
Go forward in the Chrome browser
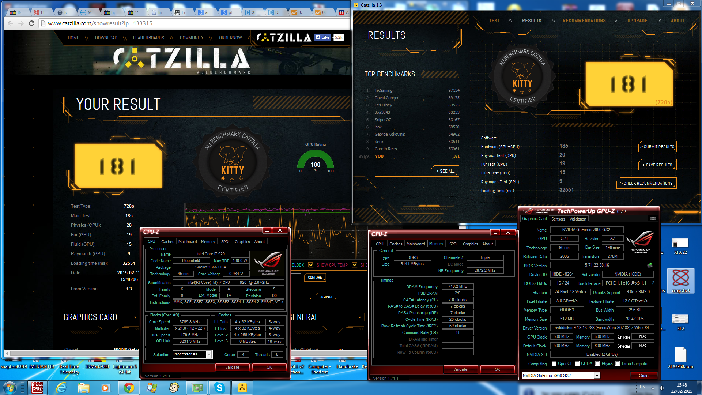pyautogui.click(x=21, y=23)
